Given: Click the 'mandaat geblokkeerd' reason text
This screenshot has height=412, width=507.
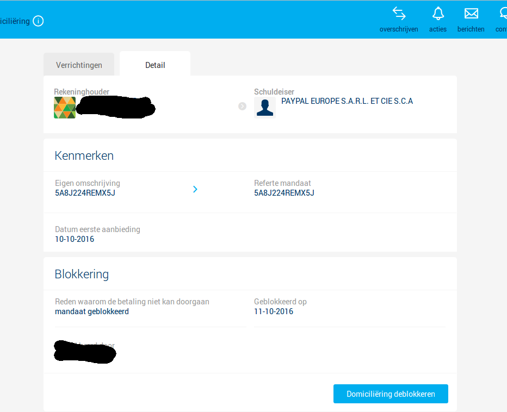Looking at the screenshot, I should click(92, 312).
